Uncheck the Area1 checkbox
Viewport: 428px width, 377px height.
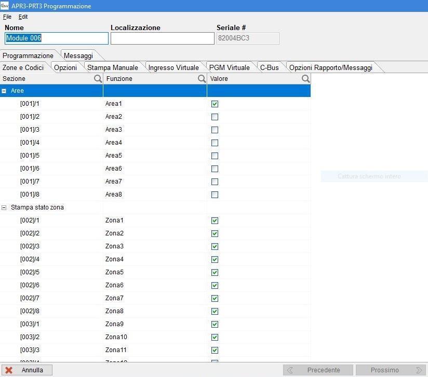pos(215,104)
